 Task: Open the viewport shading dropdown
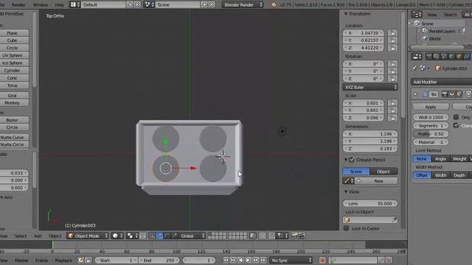tap(117, 236)
